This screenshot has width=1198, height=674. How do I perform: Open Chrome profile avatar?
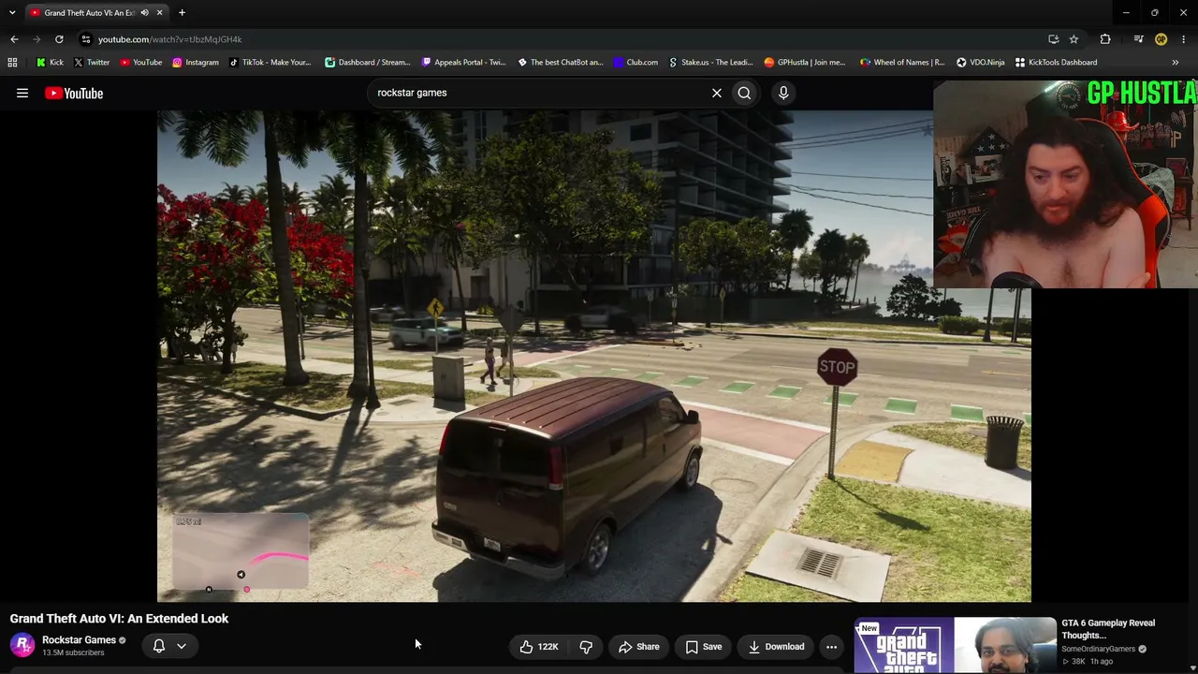coord(1161,39)
